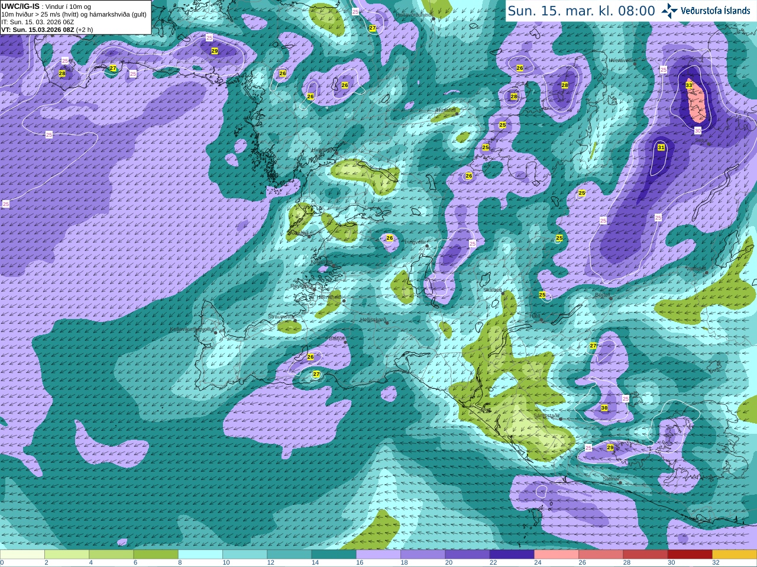Click the yellow 27 gust marker near Holtavörðuheiði
Screen dimensions: 757x567
click(372, 28)
